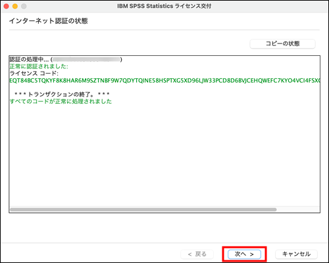Close the window with red button
329x263 pixels.
[7, 7]
